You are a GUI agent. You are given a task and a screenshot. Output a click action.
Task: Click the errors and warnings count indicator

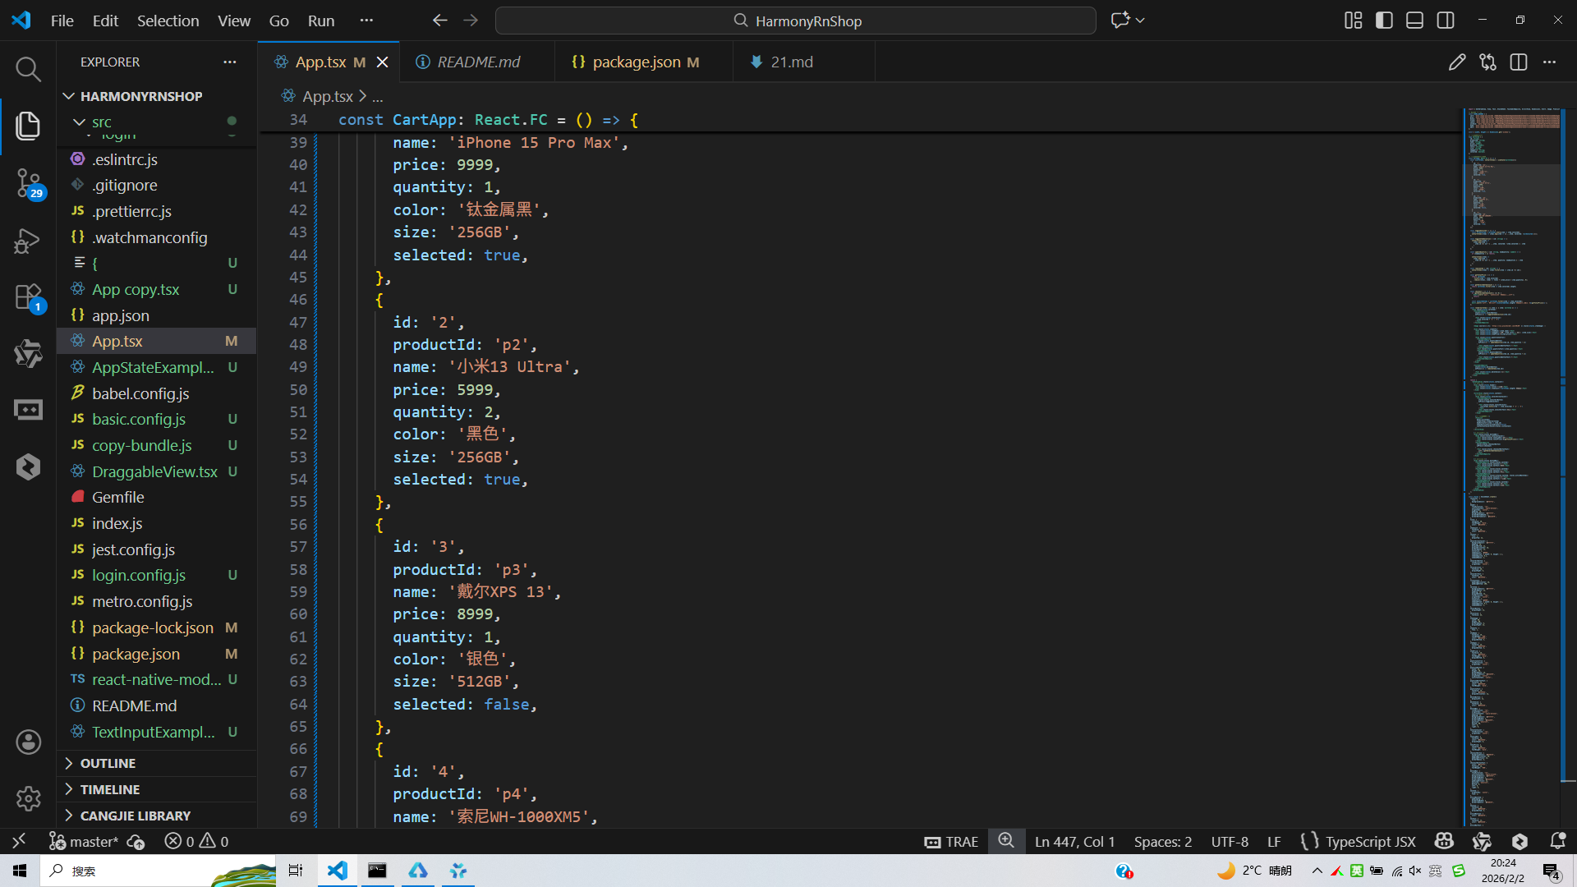[197, 841]
